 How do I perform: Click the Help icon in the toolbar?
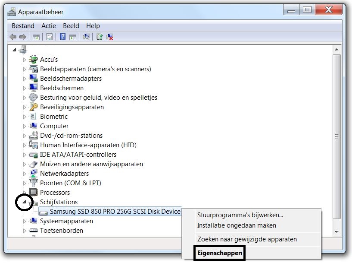pyautogui.click(x=62, y=37)
